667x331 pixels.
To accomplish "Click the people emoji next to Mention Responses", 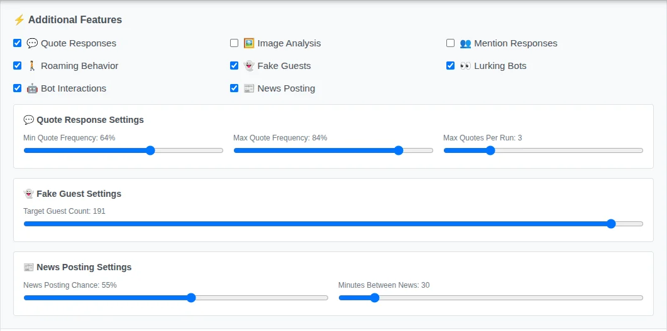I will 465,43.
